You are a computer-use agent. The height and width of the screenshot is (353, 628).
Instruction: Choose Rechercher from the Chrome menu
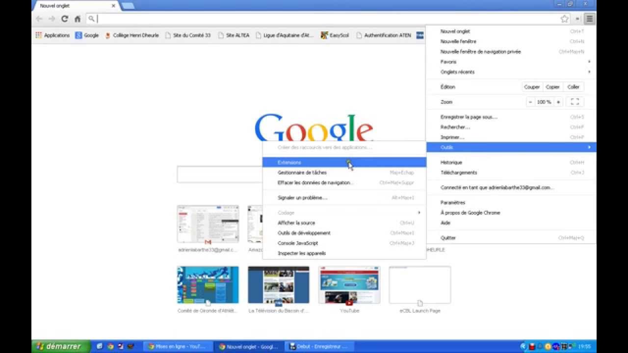click(511, 127)
